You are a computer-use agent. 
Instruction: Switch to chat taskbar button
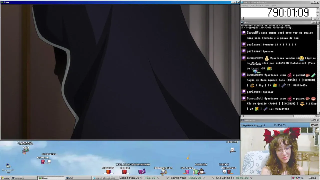click(78, 178)
